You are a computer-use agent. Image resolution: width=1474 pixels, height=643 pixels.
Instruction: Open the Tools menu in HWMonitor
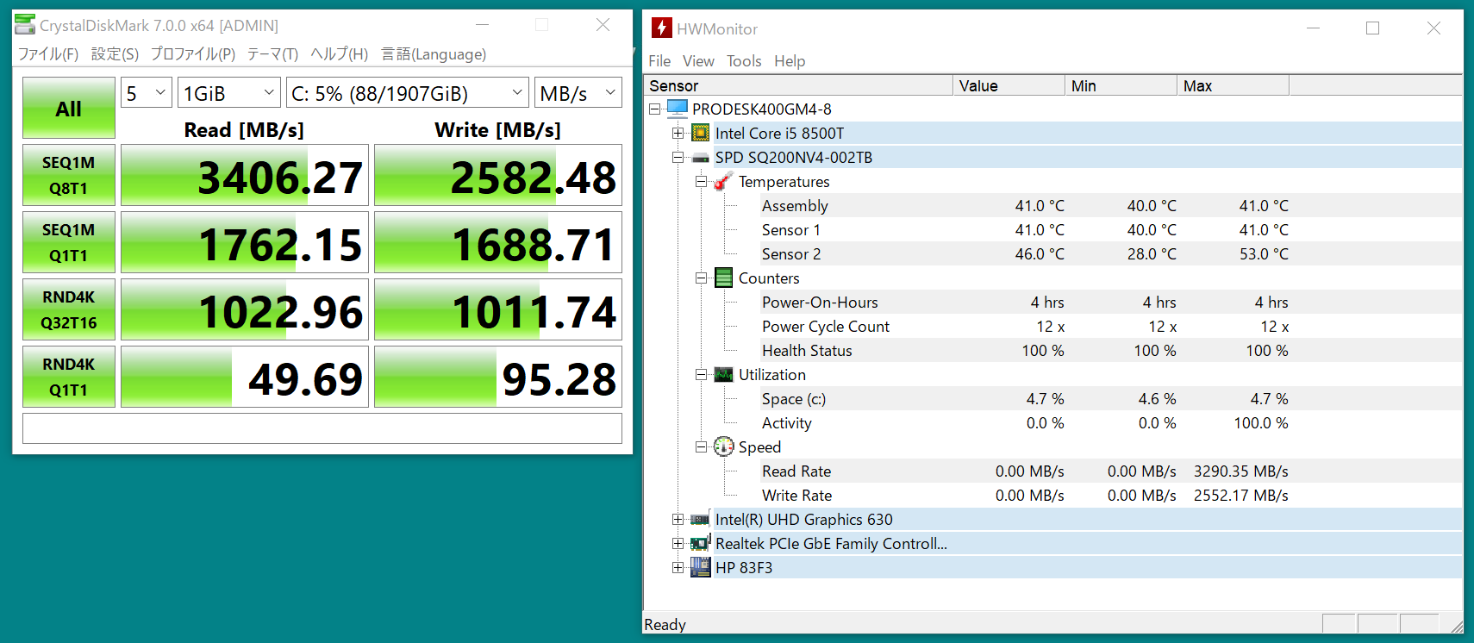pyautogui.click(x=743, y=61)
